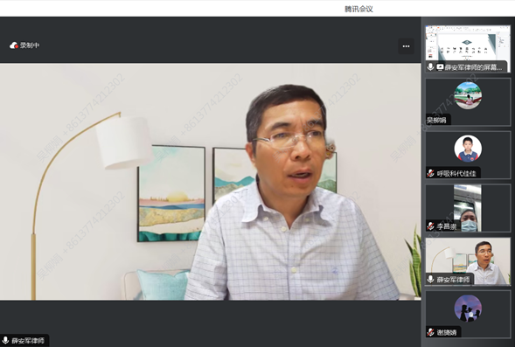Image resolution: width=515 pixels, height=347 pixels.
Task: Click the microphone icon in bottom-left speaker label
Action: click(5, 340)
